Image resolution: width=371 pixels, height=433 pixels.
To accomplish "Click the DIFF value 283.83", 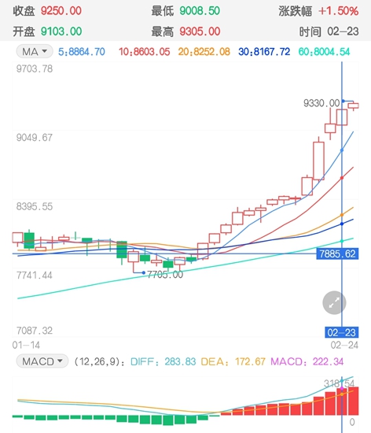I will (180, 361).
